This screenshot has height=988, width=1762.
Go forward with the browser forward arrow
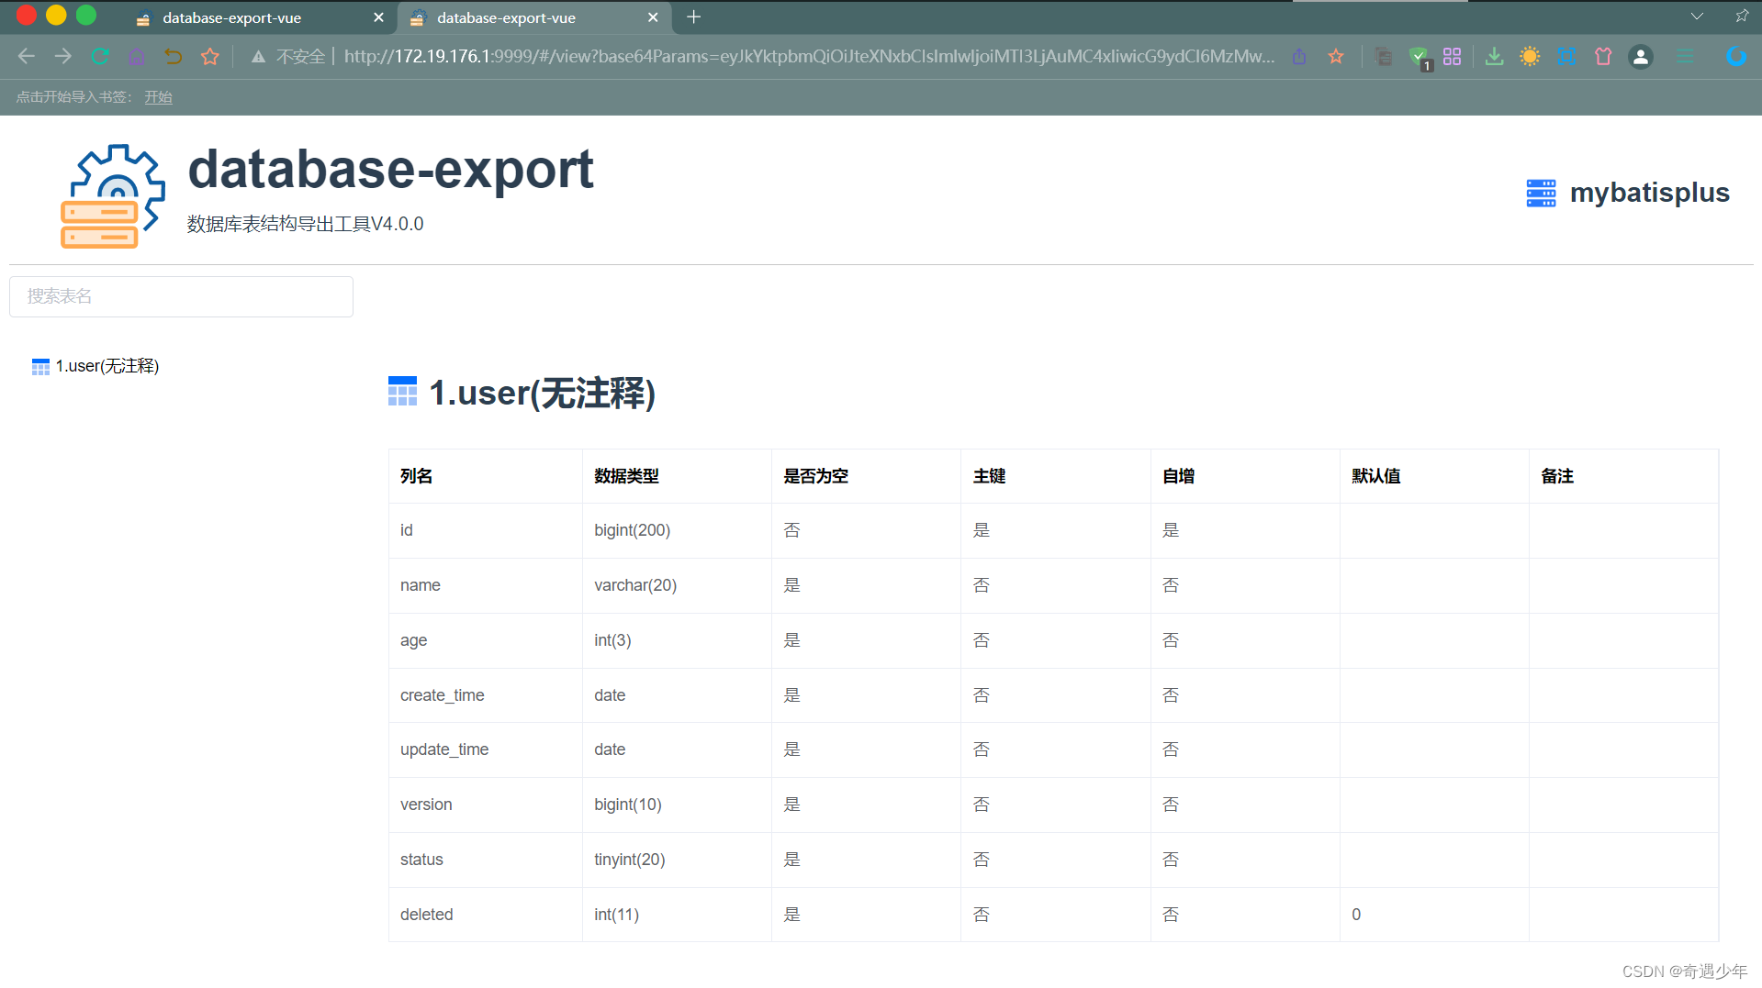tap(62, 57)
